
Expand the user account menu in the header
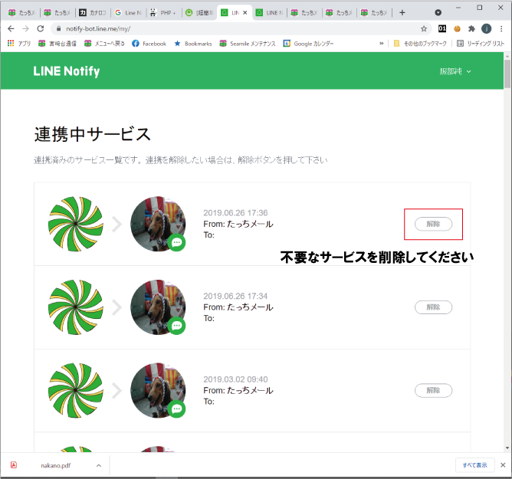(x=455, y=71)
